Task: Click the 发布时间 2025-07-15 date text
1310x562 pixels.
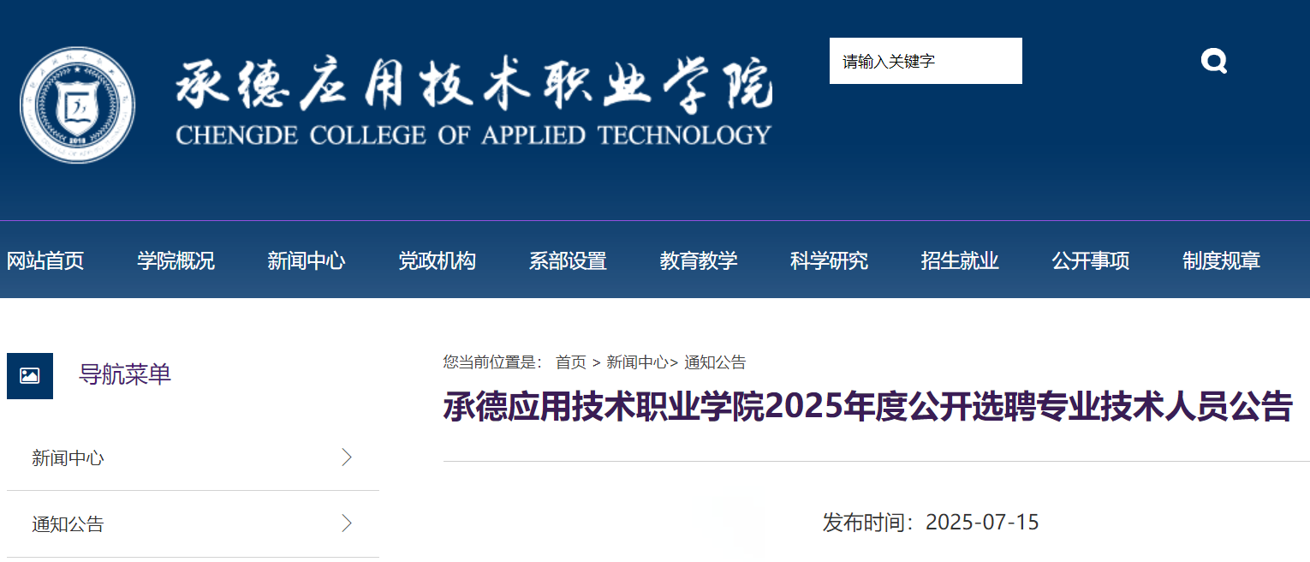Action: [x=931, y=522]
